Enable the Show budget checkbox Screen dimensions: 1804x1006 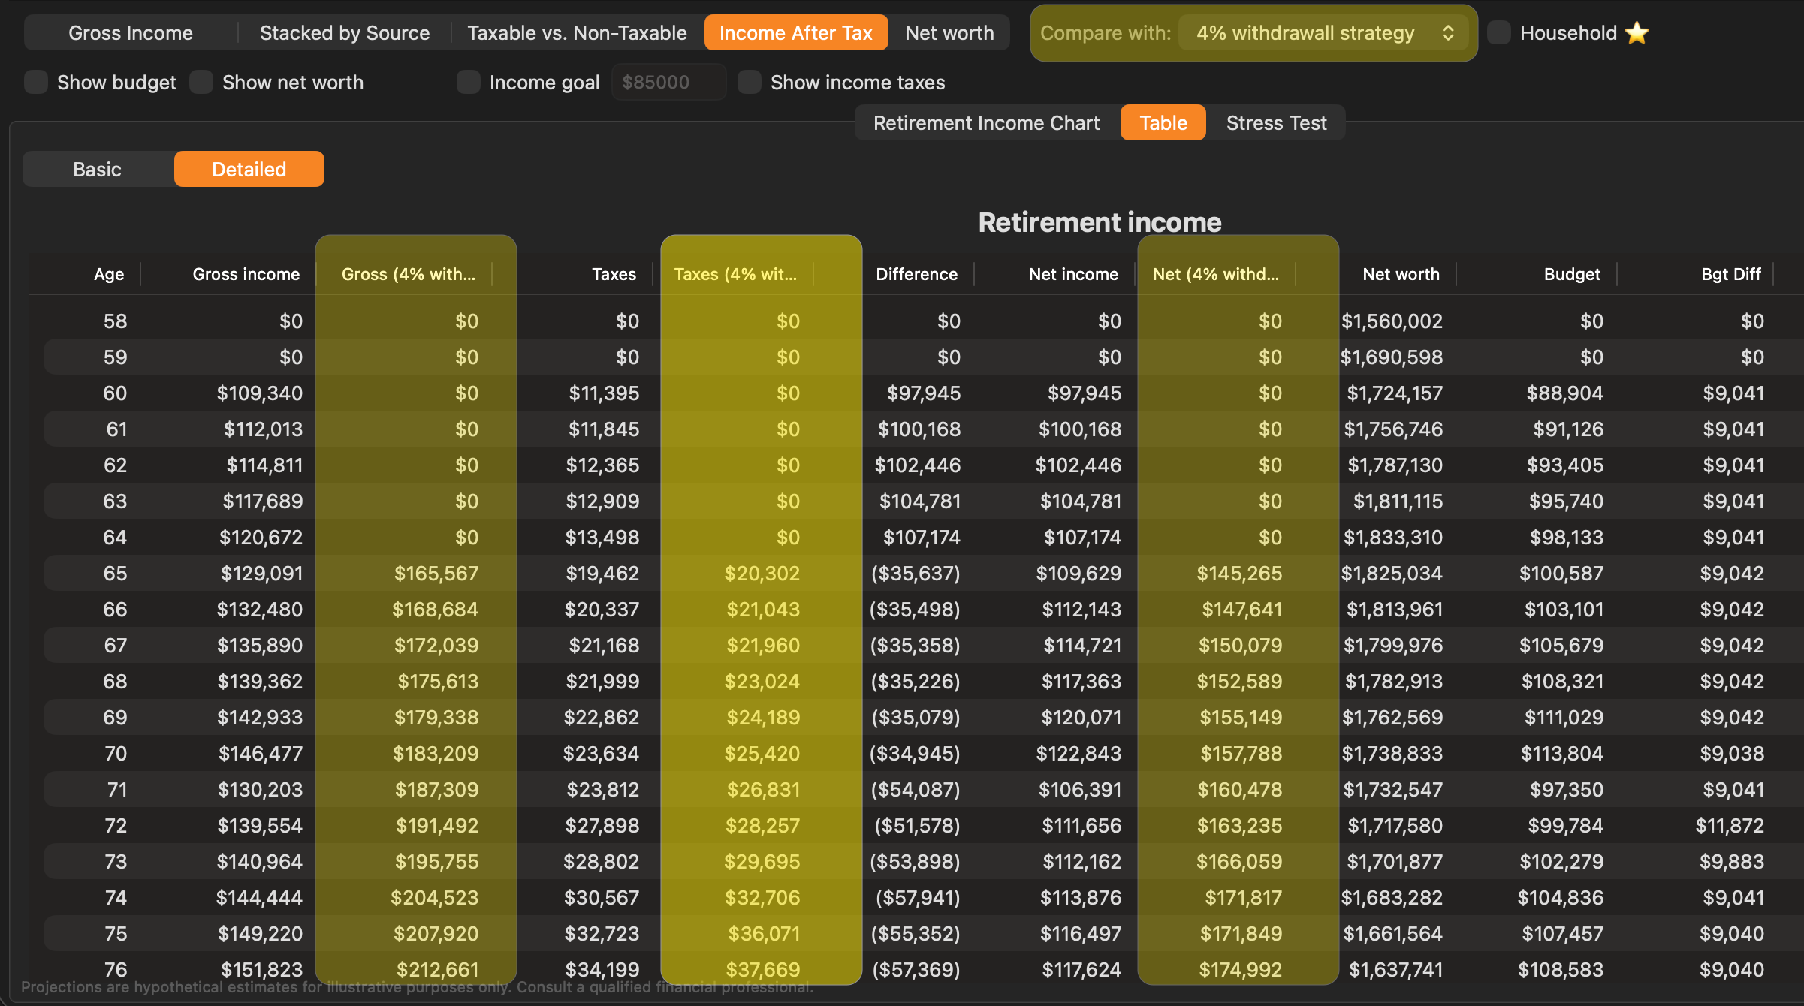(x=36, y=82)
